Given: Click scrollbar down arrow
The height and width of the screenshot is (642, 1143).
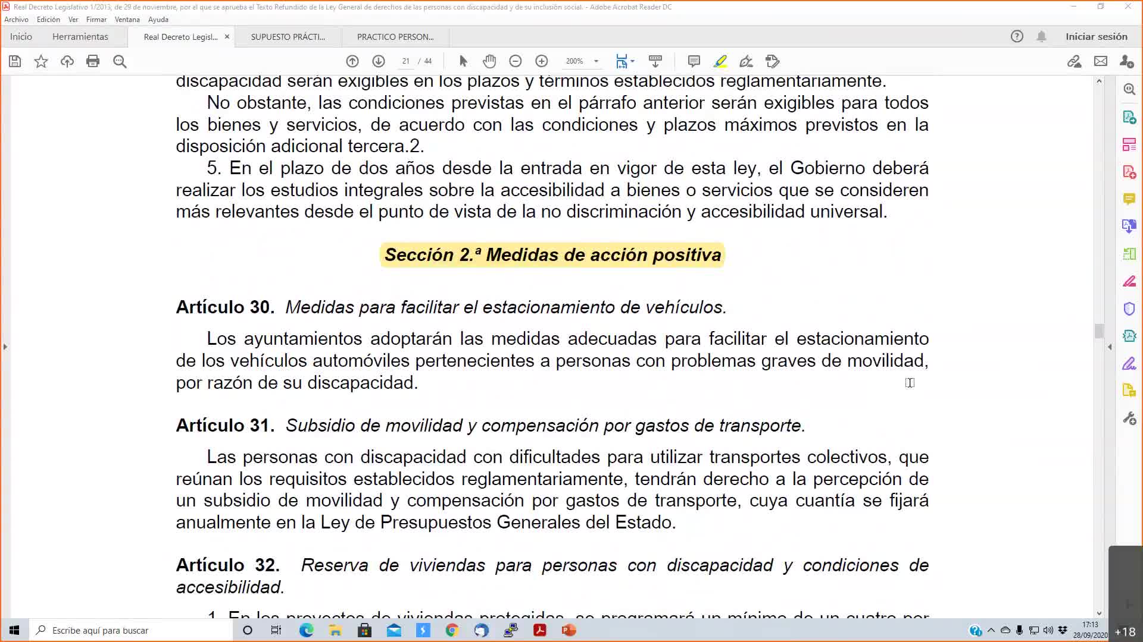Looking at the screenshot, I should 1099,613.
